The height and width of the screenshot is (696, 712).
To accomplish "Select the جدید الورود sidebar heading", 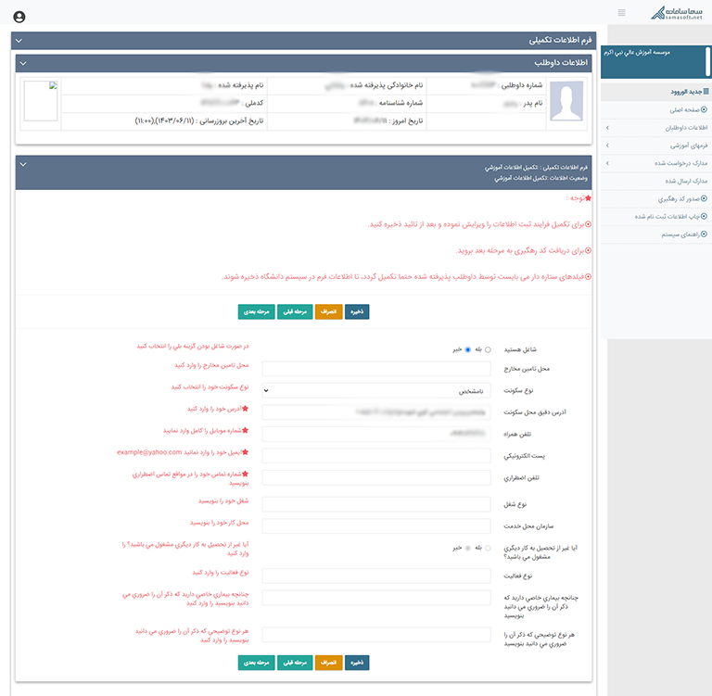I will coord(655,92).
